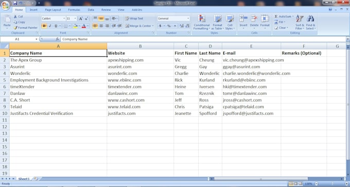The height and width of the screenshot is (187, 350).
Task: Open text orientation options
Action: [x=114, y=19]
